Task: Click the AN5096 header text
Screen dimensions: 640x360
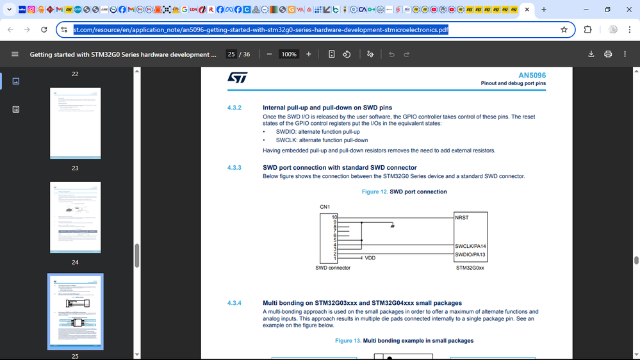Action: tap(532, 75)
